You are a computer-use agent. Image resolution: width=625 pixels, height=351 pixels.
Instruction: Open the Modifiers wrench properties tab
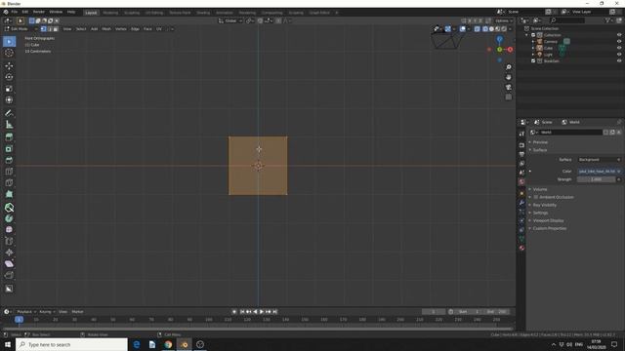[521, 203]
